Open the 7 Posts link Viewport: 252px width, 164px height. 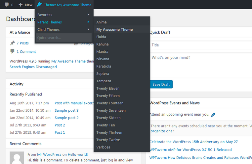pyautogui.click(x=23, y=43)
